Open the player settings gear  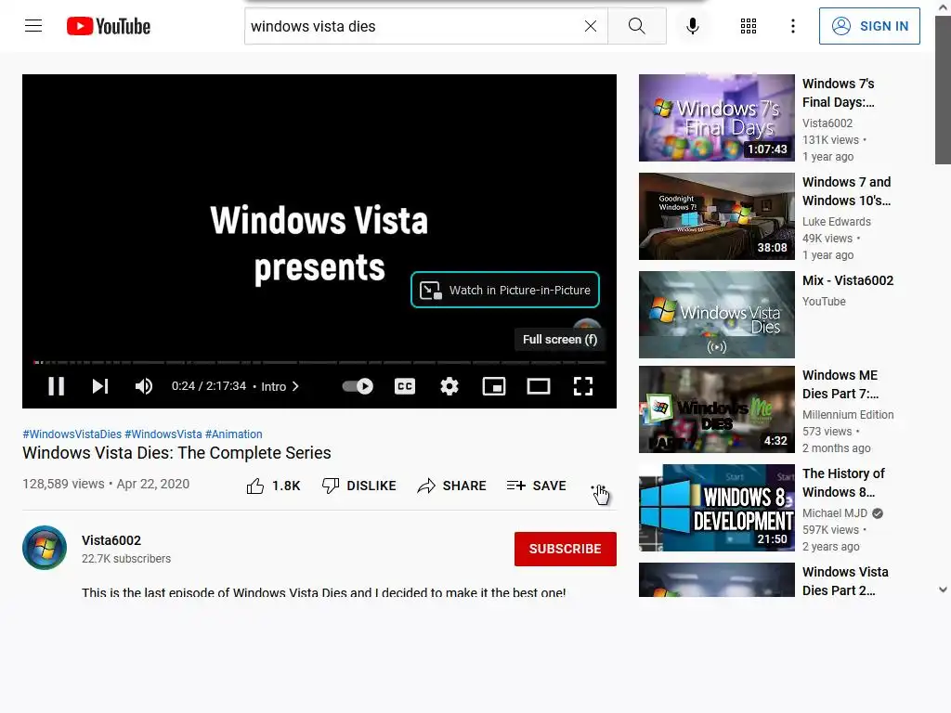[449, 386]
